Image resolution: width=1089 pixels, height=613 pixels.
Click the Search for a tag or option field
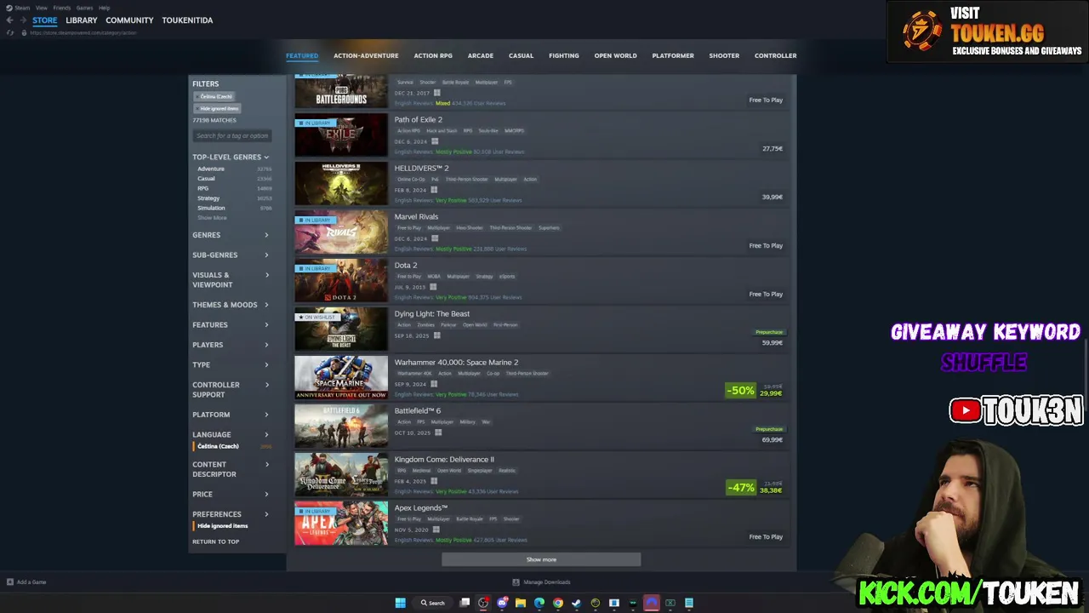click(x=232, y=135)
